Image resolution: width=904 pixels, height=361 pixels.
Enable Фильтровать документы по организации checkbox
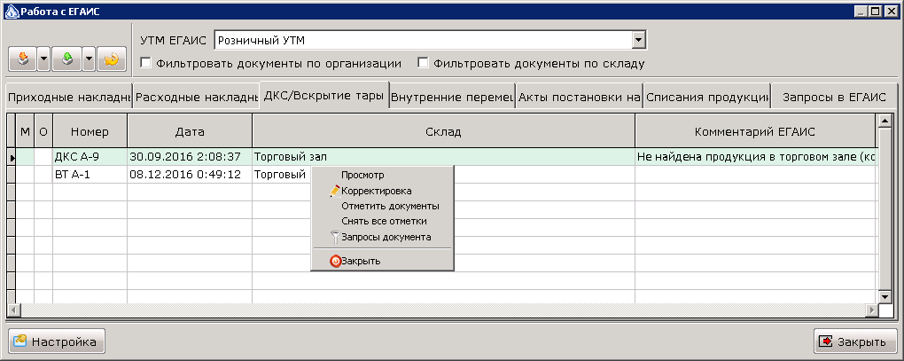coord(146,63)
